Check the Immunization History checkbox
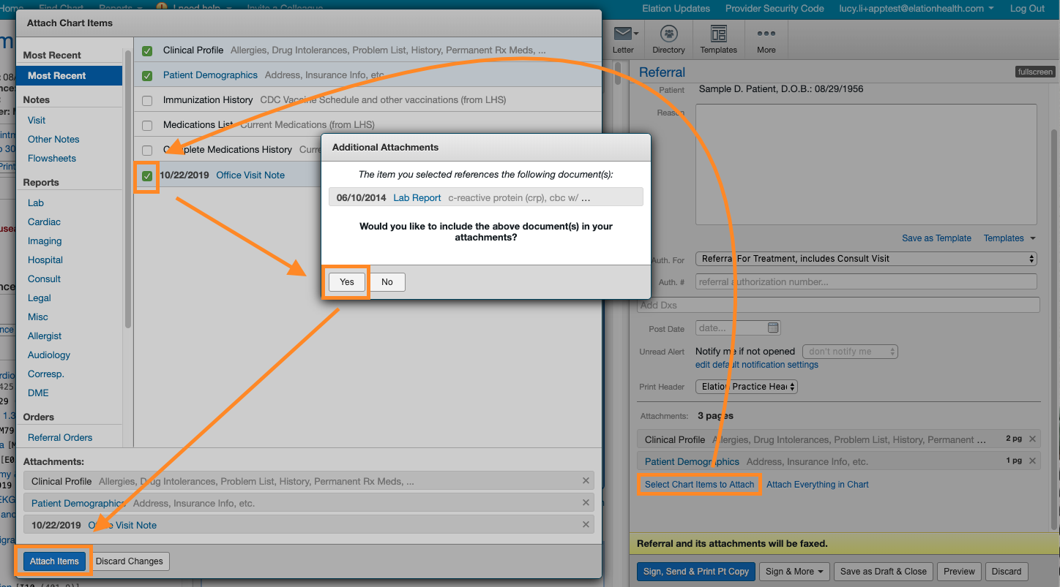The height and width of the screenshot is (587, 1060). [x=147, y=100]
